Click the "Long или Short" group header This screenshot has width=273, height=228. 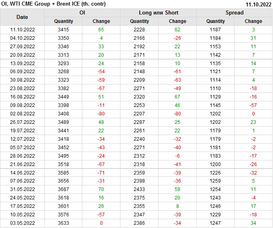pyautogui.click(x=158, y=13)
